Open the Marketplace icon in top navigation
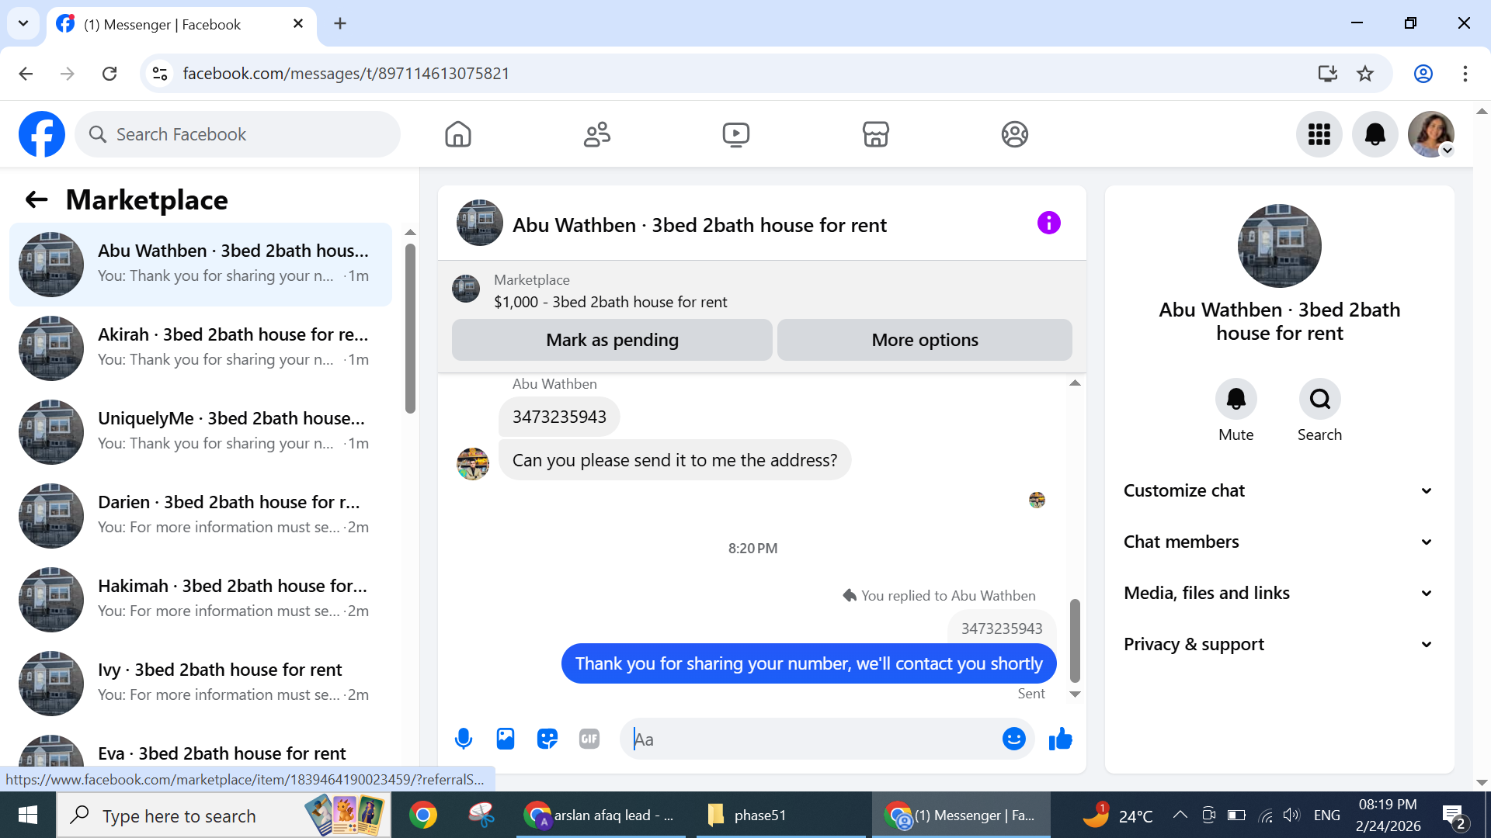 [x=875, y=134]
